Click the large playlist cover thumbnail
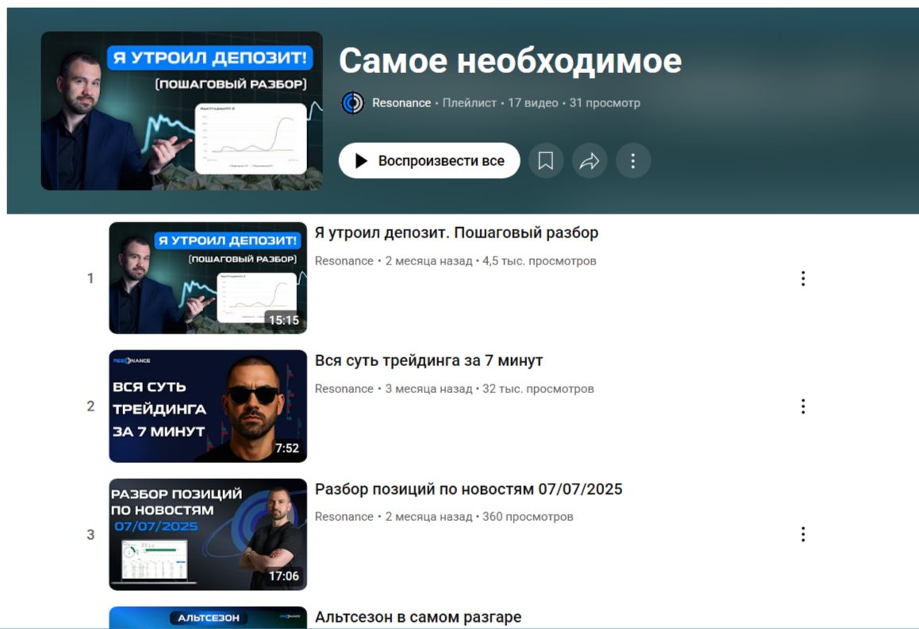Viewport: 919px width, 629px height. click(x=182, y=111)
